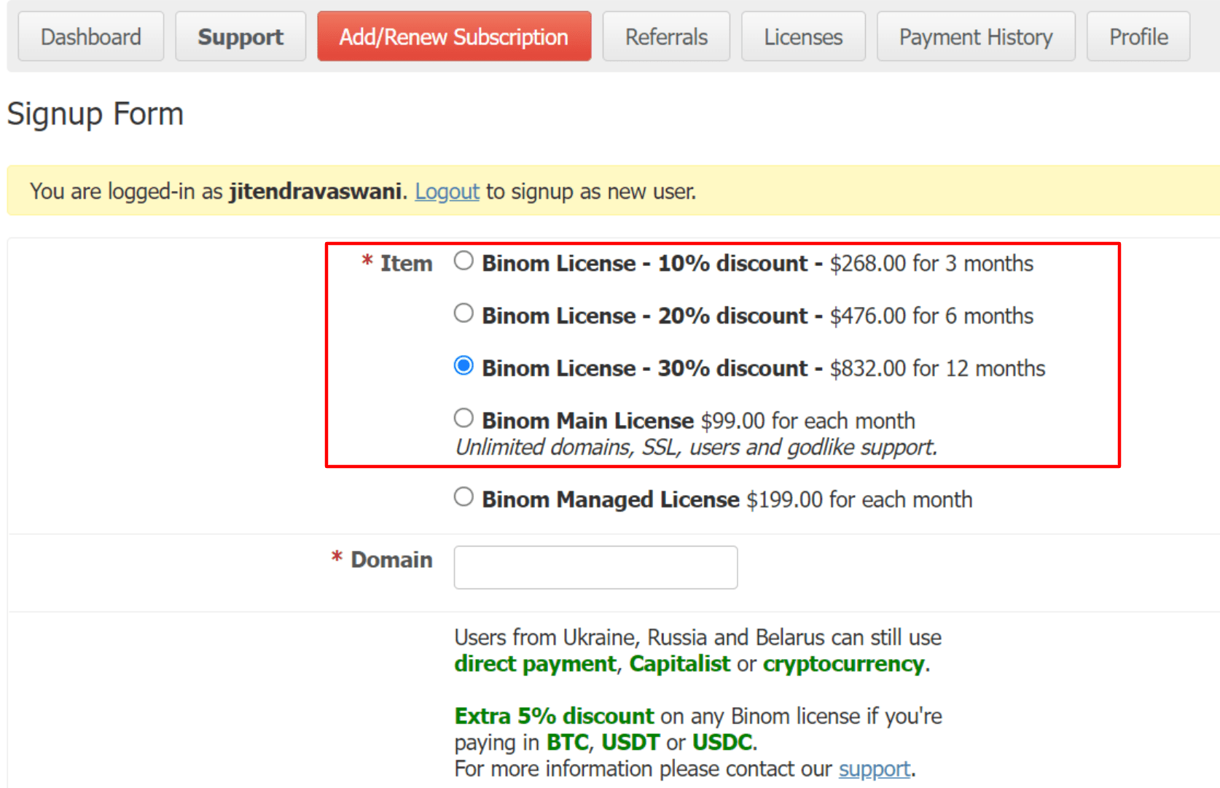Open the Referrals tab

665,36
